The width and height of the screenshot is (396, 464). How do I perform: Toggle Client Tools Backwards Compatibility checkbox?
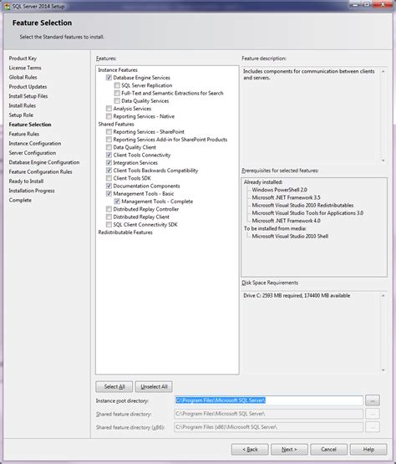coord(109,171)
